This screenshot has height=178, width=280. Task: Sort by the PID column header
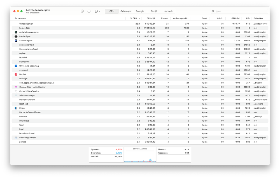(248, 18)
